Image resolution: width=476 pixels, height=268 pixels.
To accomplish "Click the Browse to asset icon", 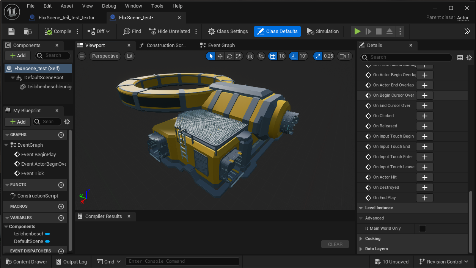I will [28, 31].
